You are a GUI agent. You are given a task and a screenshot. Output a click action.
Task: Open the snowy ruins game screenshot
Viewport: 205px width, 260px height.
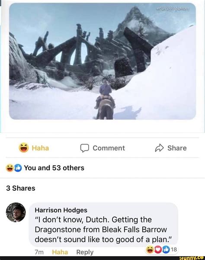(102, 61)
